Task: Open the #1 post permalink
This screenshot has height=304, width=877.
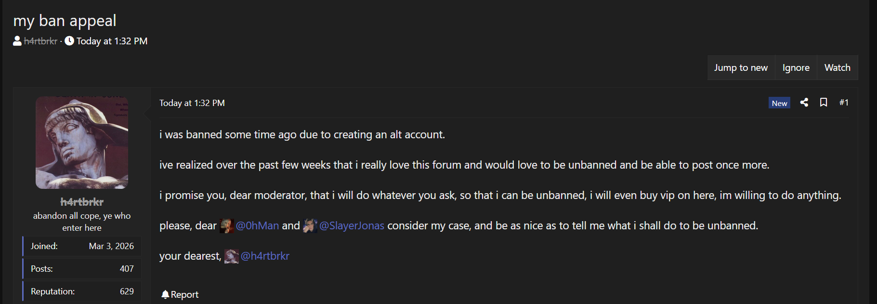Action: [844, 102]
